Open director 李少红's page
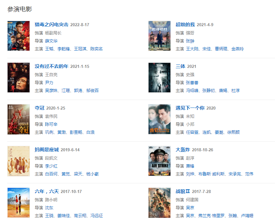 point(51,166)
